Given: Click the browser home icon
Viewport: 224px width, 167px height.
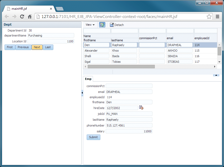Looking at the screenshot, I should (x=30, y=17).
